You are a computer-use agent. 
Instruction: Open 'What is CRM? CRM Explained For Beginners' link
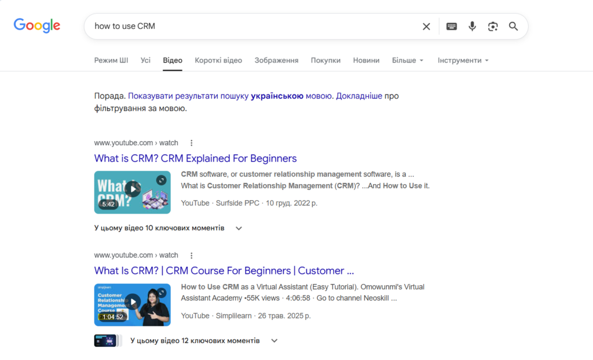(195, 159)
